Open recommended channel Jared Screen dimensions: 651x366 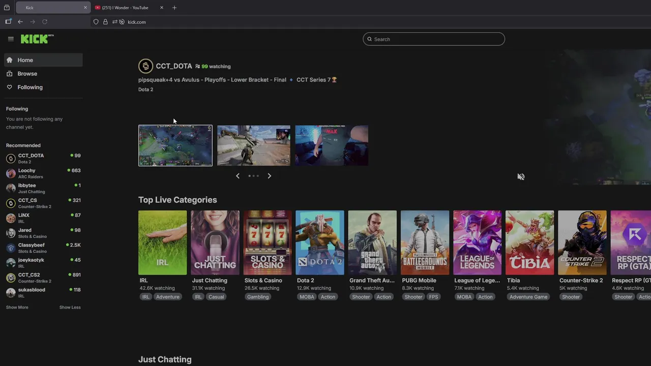tap(43, 233)
